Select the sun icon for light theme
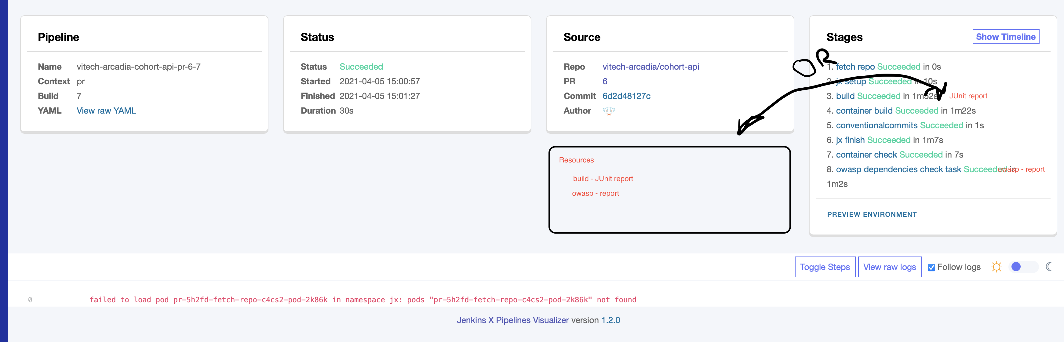Image resolution: width=1064 pixels, height=342 pixels. pyautogui.click(x=997, y=267)
